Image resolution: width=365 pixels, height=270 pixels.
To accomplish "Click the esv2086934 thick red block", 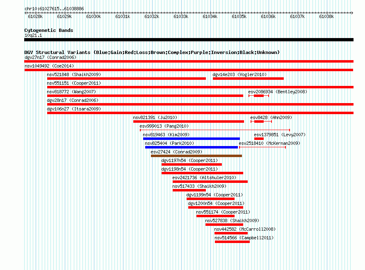I will pos(259,96).
